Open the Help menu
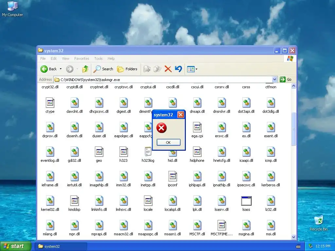Image resolution: width=335 pixels, height=251 pixels. click(x=111, y=59)
